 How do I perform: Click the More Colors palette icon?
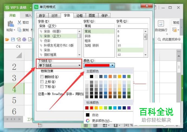[88, 121]
